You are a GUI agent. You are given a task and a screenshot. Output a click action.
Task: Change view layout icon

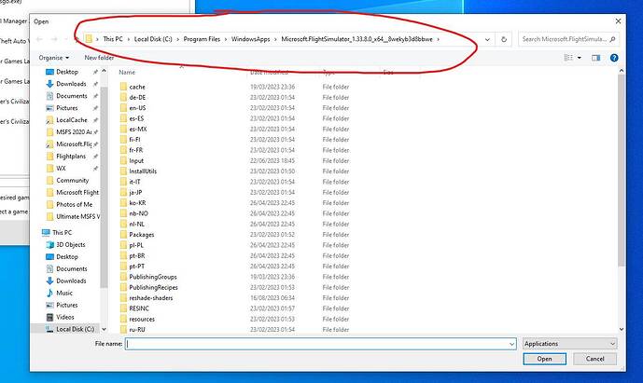[x=568, y=58]
